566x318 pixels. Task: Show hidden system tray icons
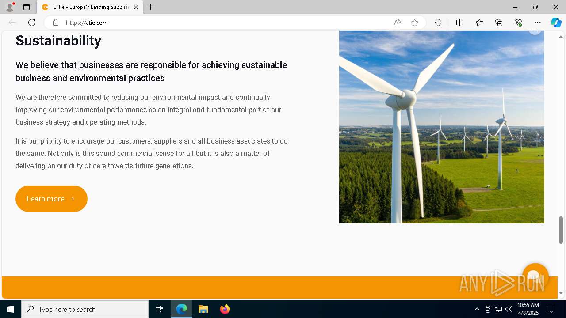pyautogui.click(x=477, y=309)
